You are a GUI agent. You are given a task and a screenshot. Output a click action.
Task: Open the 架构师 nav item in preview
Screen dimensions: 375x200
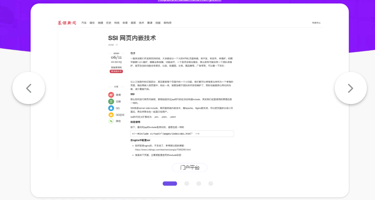(x=167, y=23)
